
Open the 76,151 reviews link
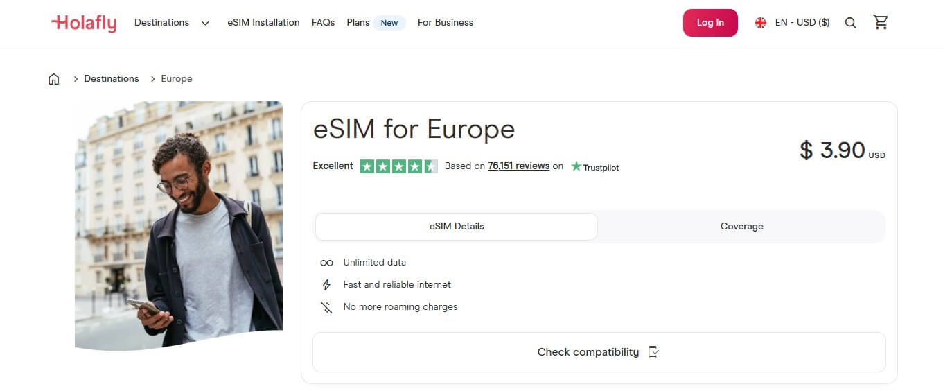[x=518, y=166]
